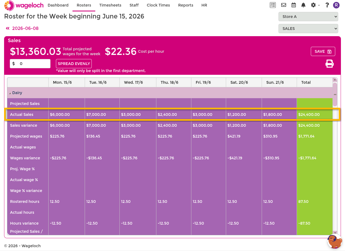Click the Total column header
Screen dimensions: 345x251
click(x=315, y=82)
